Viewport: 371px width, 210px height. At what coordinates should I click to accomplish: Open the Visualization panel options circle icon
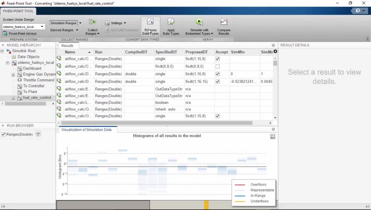(273, 129)
